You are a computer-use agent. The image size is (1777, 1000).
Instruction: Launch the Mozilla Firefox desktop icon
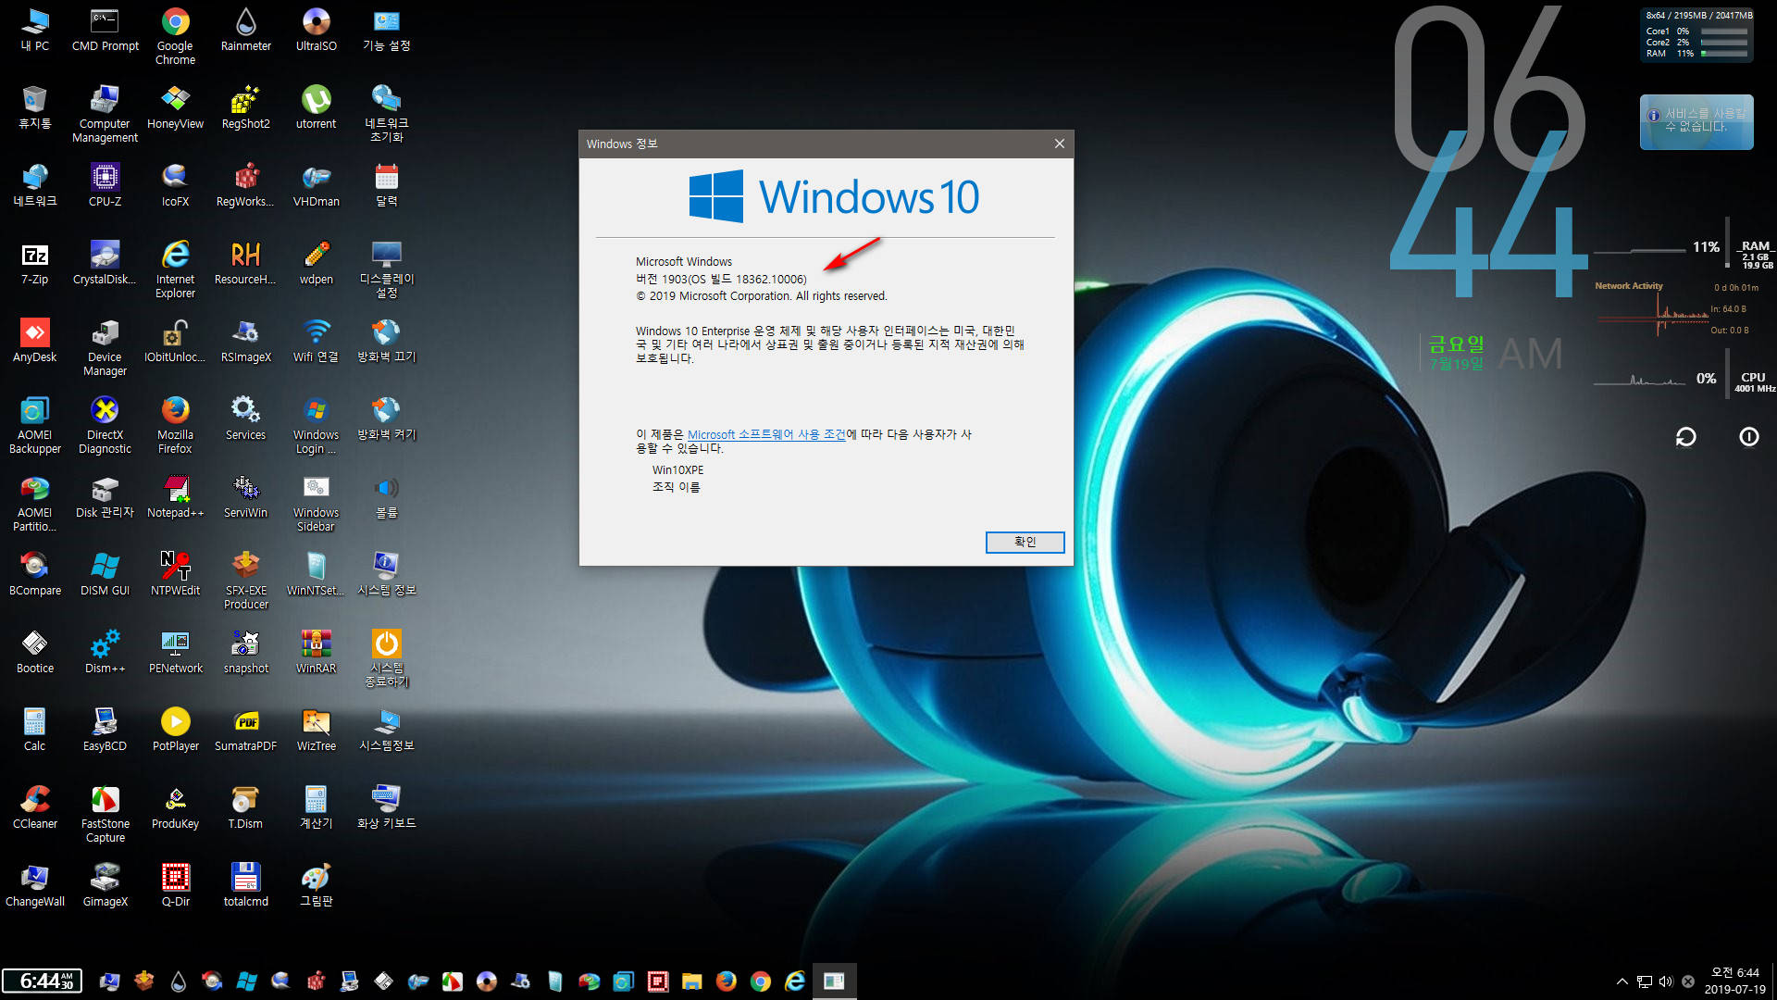[x=175, y=426]
